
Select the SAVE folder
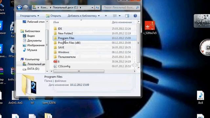pos(61,48)
